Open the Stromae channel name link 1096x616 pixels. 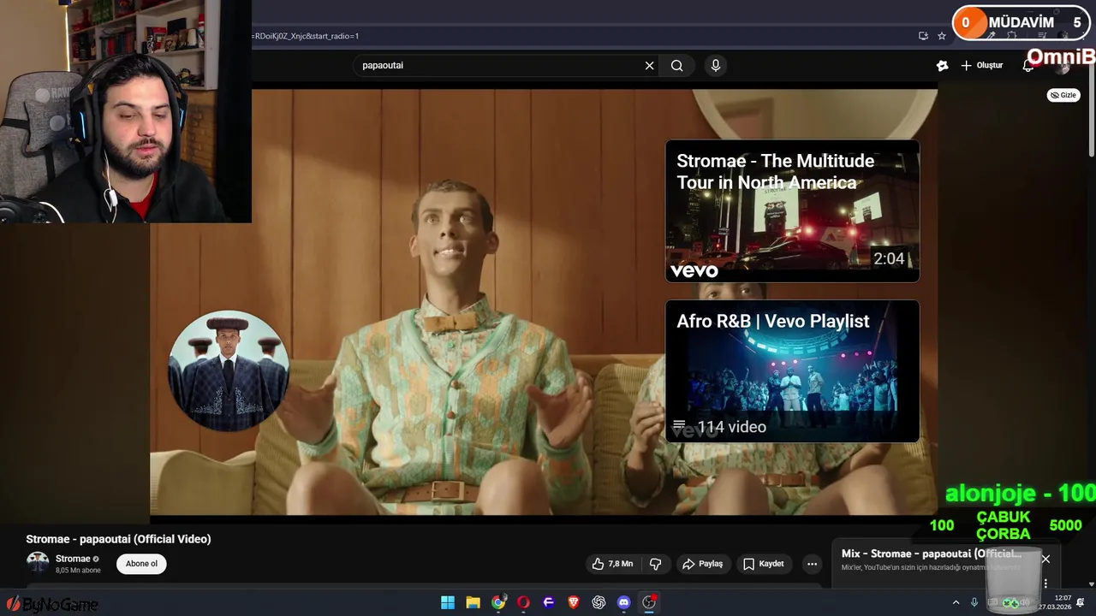(x=73, y=559)
